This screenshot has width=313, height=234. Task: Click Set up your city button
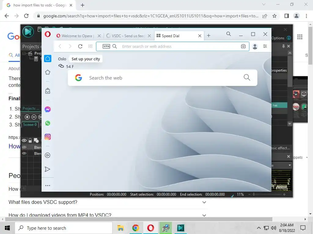86,59
